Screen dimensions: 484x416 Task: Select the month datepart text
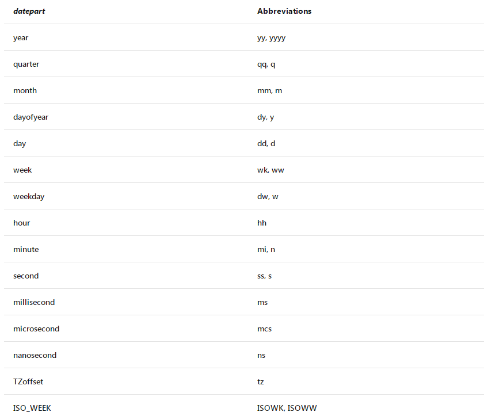[x=25, y=91]
